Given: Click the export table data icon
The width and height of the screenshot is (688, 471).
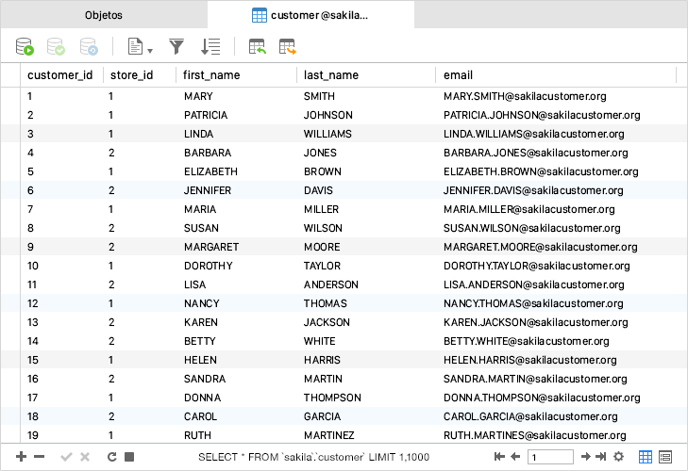Looking at the screenshot, I should pos(288,45).
